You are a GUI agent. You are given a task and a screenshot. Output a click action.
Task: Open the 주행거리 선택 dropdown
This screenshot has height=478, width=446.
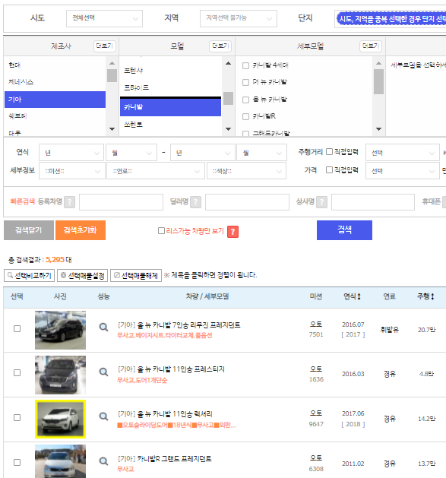coord(403,153)
